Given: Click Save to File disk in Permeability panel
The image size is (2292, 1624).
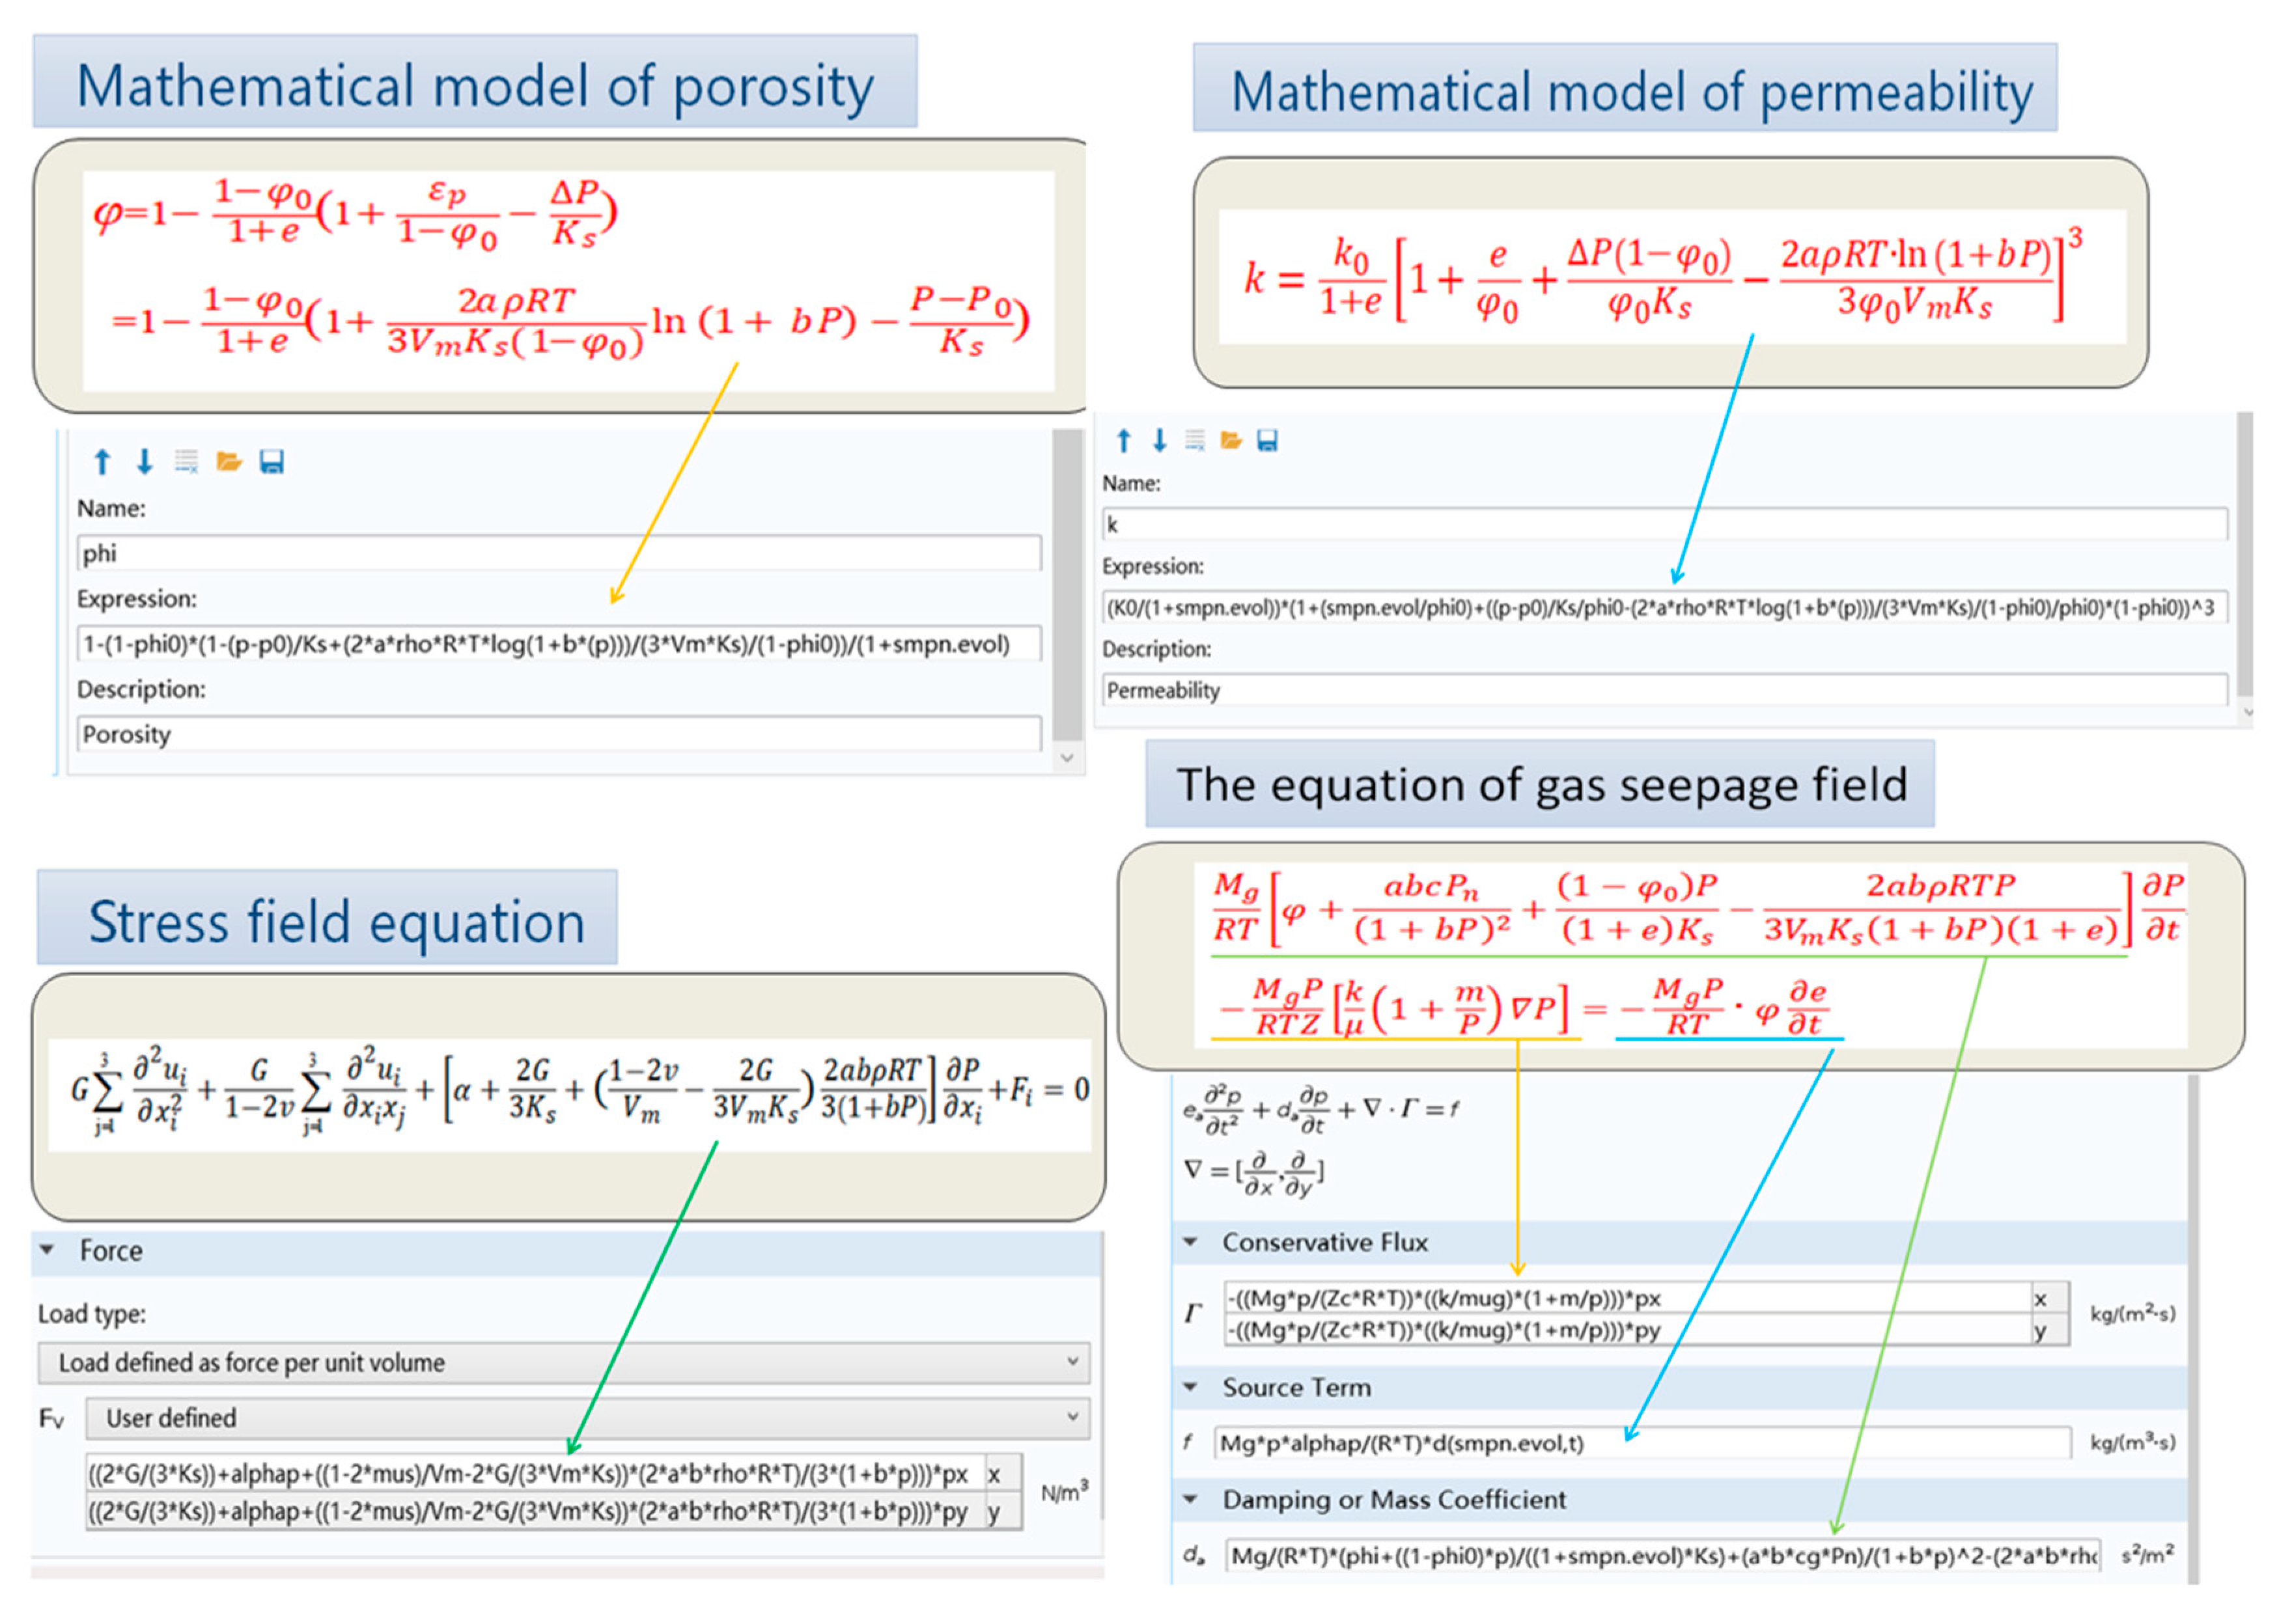Looking at the screenshot, I should [1266, 440].
